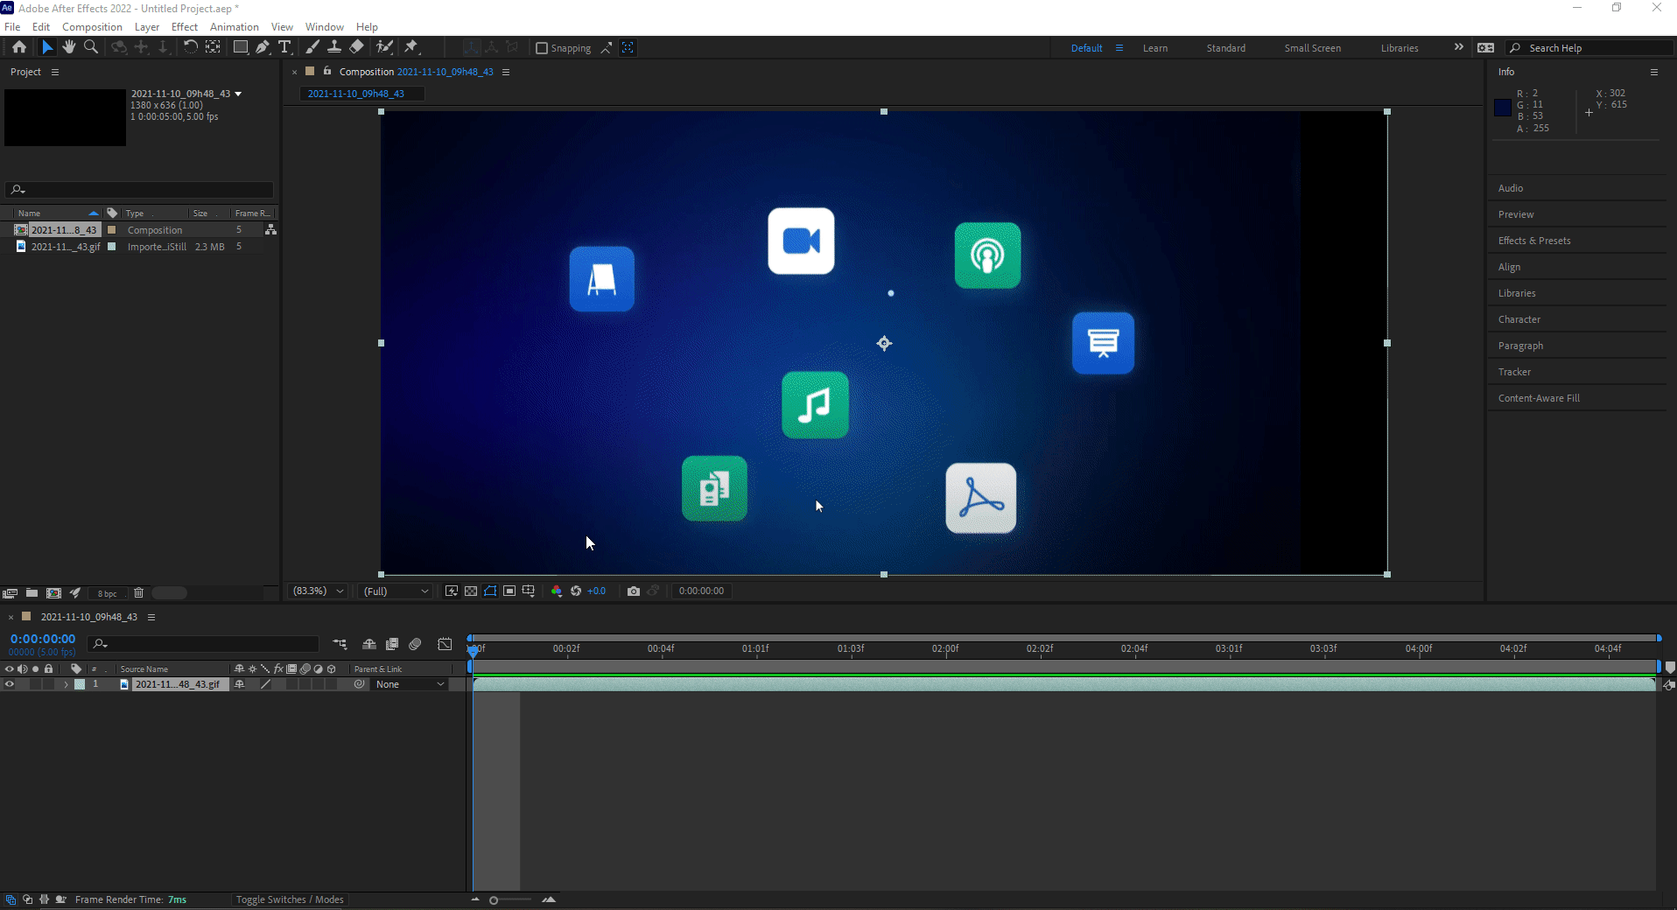
Task: Toggle Motion Blur enable in timeline
Action: pyautogui.click(x=416, y=645)
